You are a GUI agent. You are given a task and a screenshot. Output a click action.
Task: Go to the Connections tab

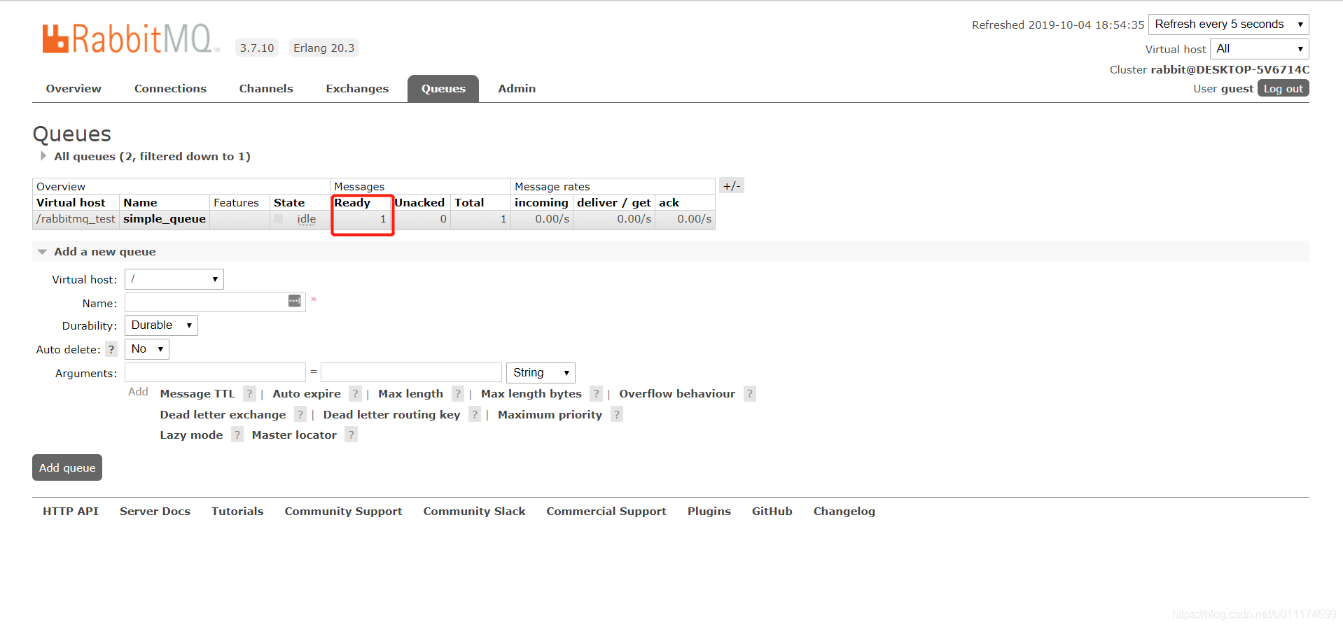[x=170, y=89]
